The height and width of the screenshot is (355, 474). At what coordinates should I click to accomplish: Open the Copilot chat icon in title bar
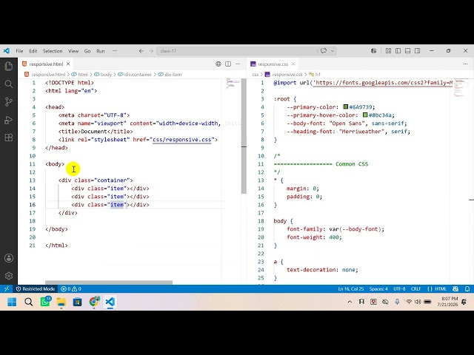pos(324,51)
